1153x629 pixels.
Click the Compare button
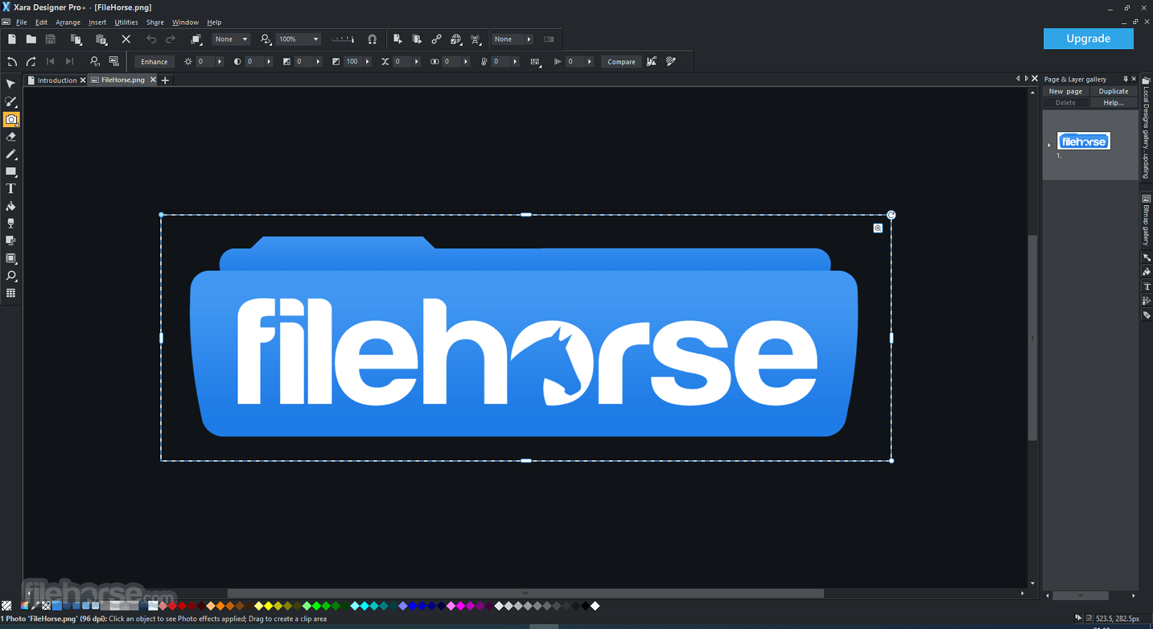pyautogui.click(x=621, y=62)
